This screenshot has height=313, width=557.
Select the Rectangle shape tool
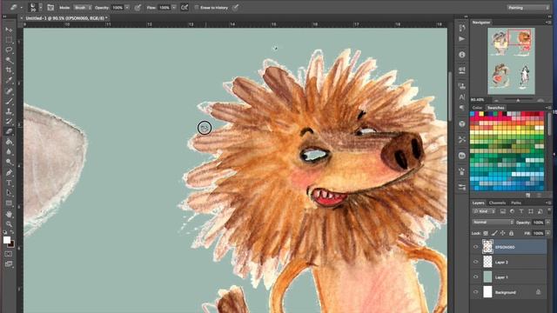tap(9, 203)
